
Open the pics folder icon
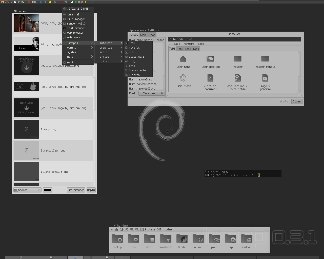pyautogui.click(x=214, y=239)
